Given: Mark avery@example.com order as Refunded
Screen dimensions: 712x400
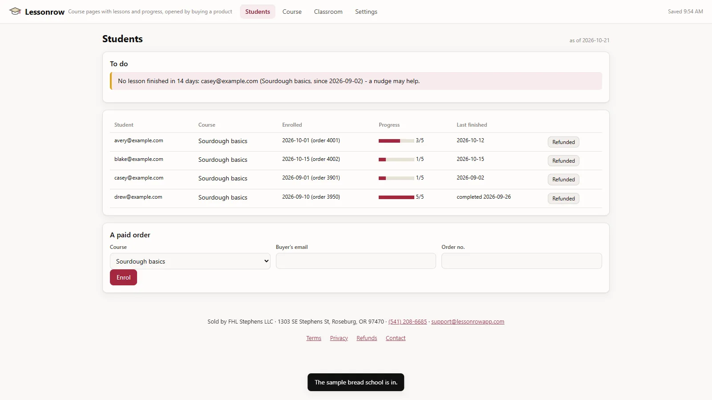Looking at the screenshot, I should [x=563, y=142].
